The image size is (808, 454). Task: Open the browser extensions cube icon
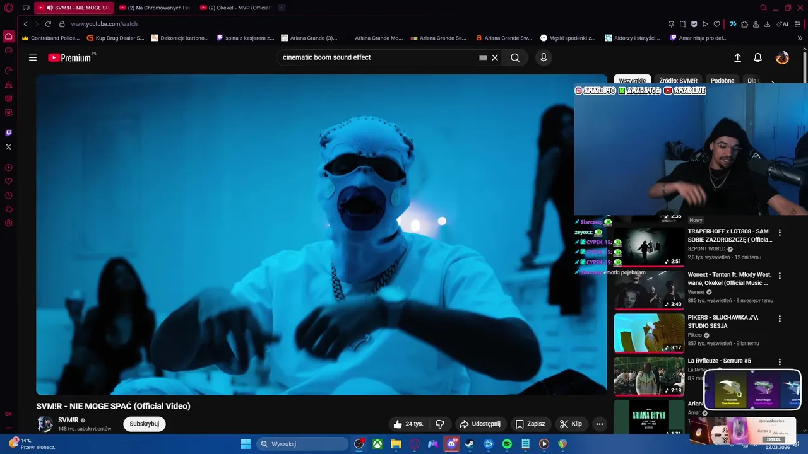click(744, 24)
